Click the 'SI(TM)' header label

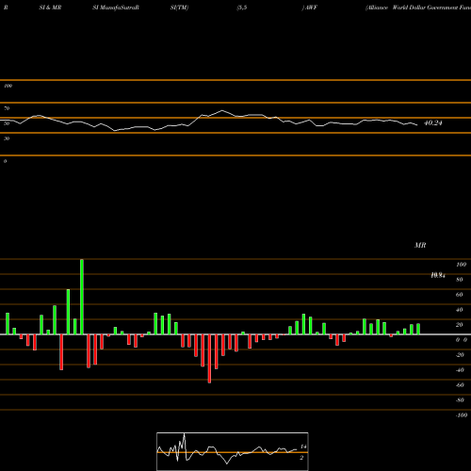coord(179,8)
